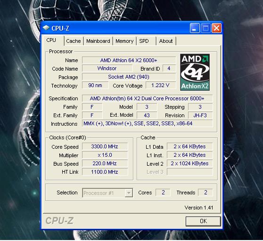Switch to the Cache tab
Image resolution: width=263 pixels, height=241 pixels.
tap(74, 41)
